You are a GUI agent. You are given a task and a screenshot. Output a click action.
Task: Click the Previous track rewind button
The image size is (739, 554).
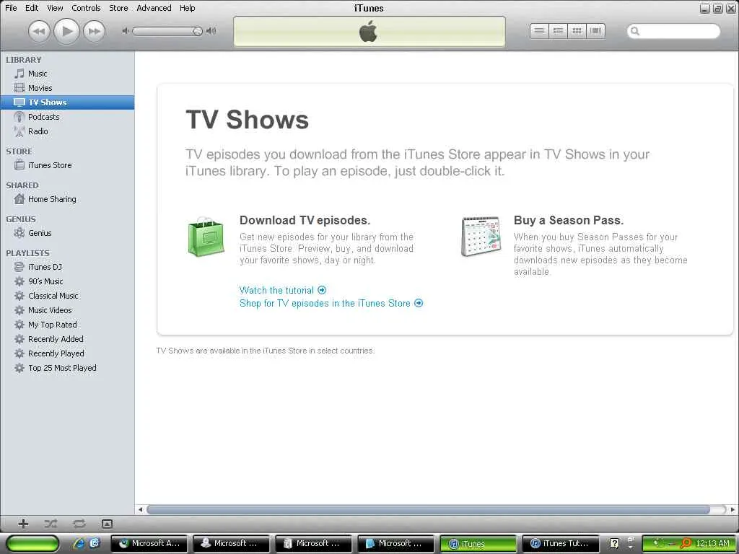(39, 32)
